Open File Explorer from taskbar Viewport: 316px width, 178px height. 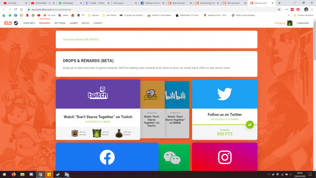[23, 174]
